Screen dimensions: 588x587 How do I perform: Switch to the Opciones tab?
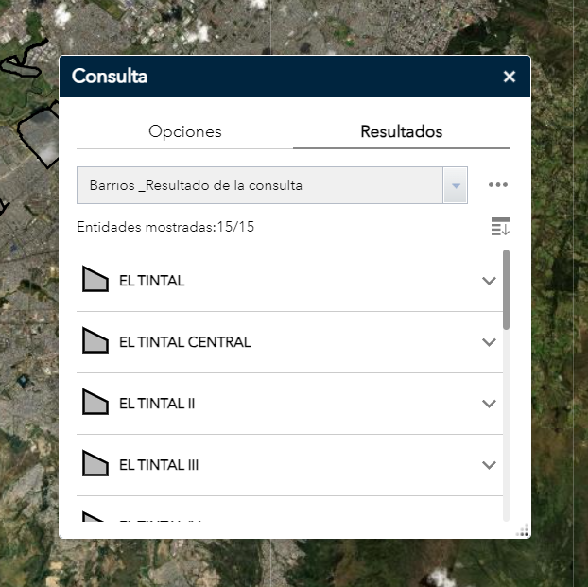[x=184, y=131]
